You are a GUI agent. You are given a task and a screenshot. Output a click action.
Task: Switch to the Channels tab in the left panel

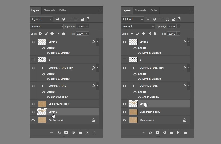tap(49, 10)
